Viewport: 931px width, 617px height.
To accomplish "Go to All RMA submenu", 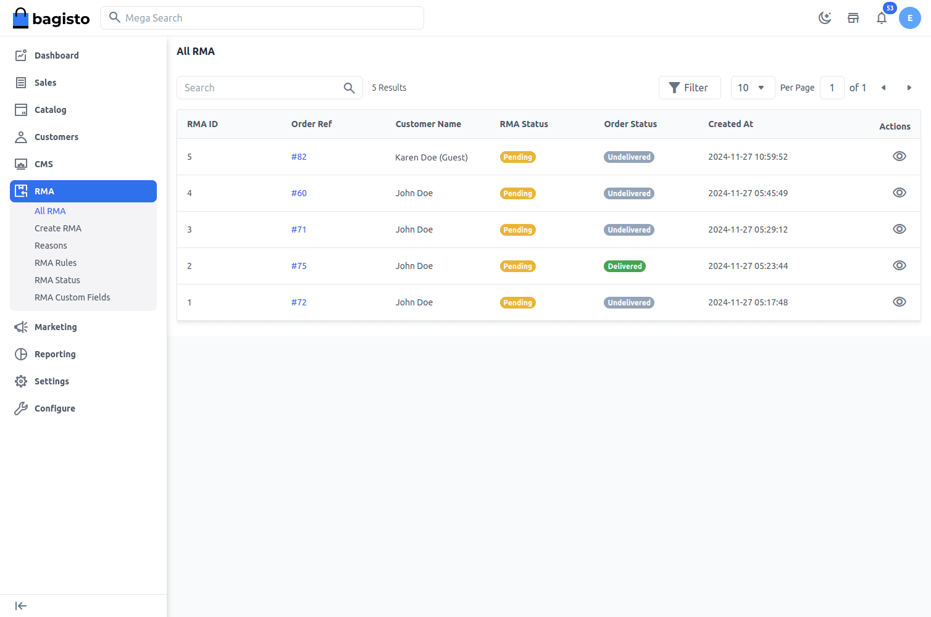I will click(x=50, y=211).
